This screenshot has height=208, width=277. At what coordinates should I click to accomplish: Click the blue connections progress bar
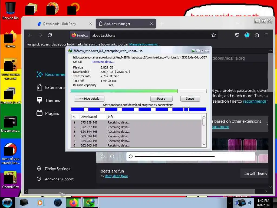click(x=138, y=109)
